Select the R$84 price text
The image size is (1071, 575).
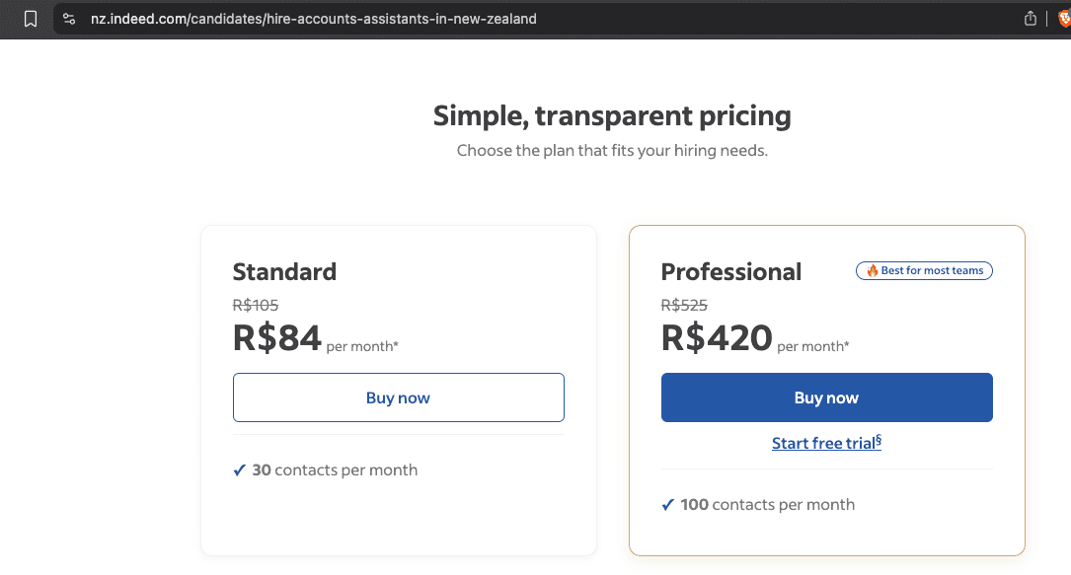pos(276,337)
